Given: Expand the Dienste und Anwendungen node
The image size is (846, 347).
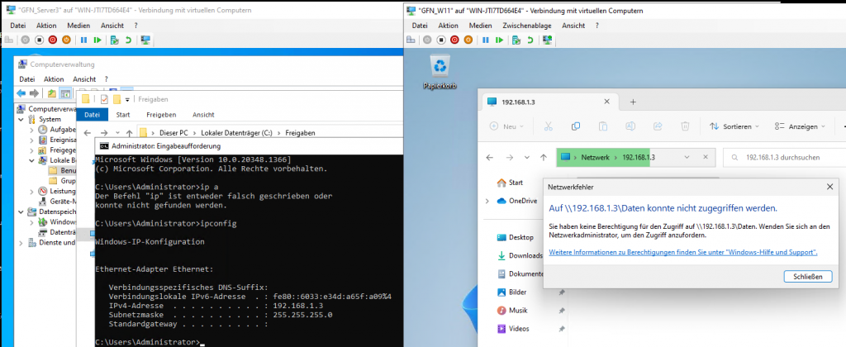Looking at the screenshot, I should pos(21,242).
